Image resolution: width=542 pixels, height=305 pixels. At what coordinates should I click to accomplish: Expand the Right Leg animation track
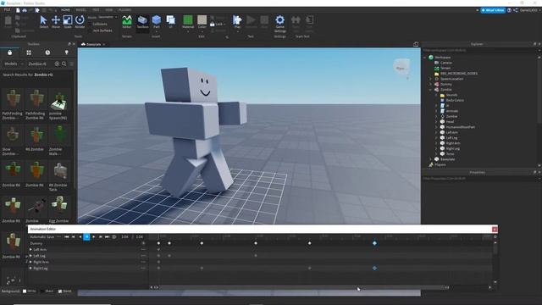pyautogui.click(x=30, y=268)
